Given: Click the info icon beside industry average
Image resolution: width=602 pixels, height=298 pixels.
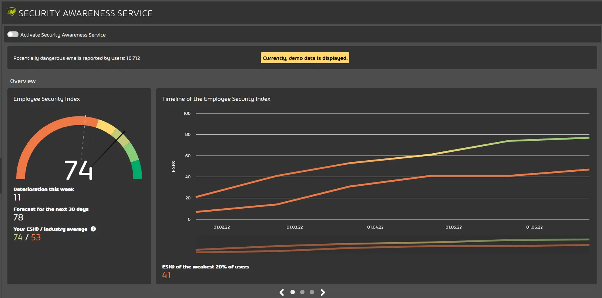Looking at the screenshot, I should click(x=93, y=229).
